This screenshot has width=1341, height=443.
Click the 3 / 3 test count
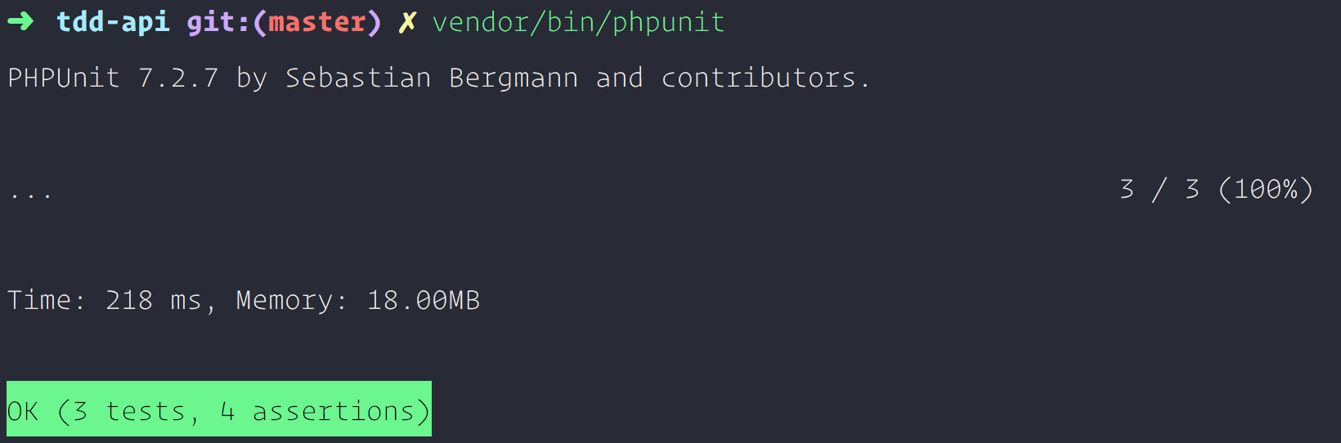click(1159, 190)
